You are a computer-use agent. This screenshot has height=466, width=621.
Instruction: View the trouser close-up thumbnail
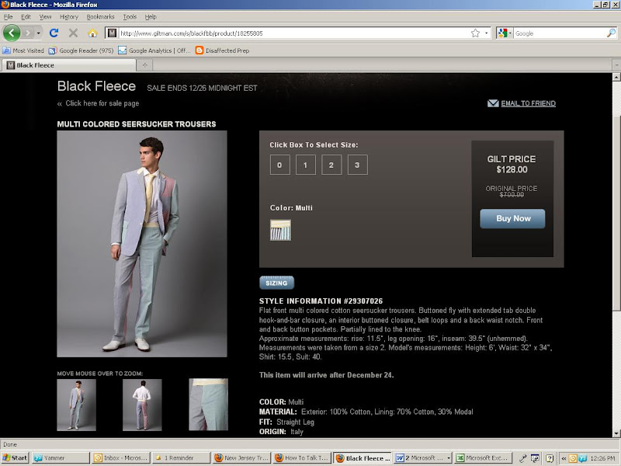208,405
